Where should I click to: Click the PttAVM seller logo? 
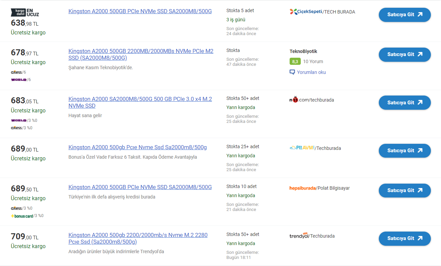coord(302,148)
